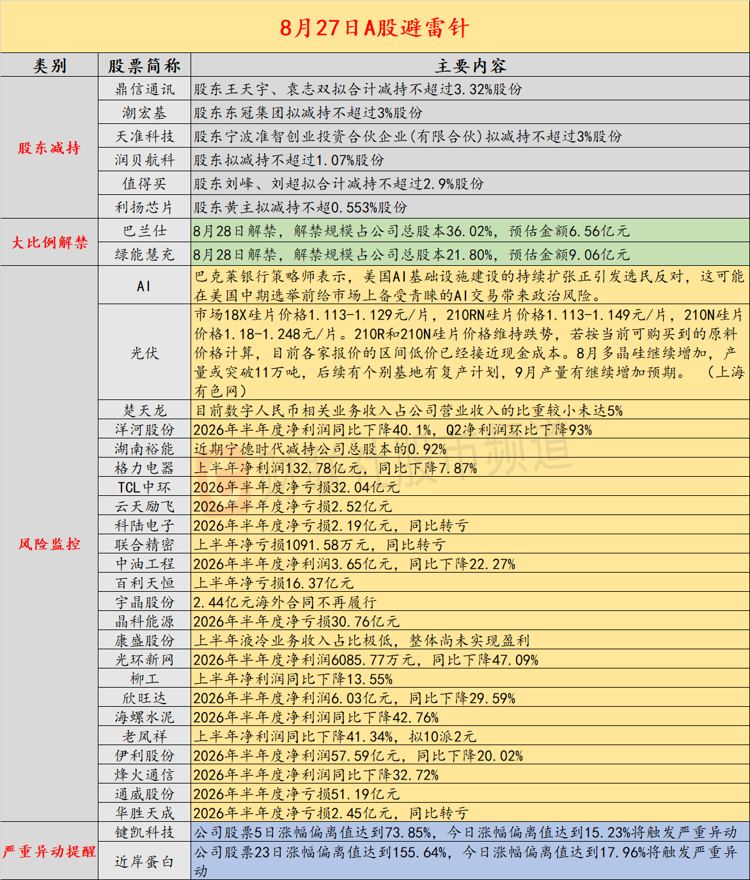Select stock name 键凯科技

click(145, 832)
